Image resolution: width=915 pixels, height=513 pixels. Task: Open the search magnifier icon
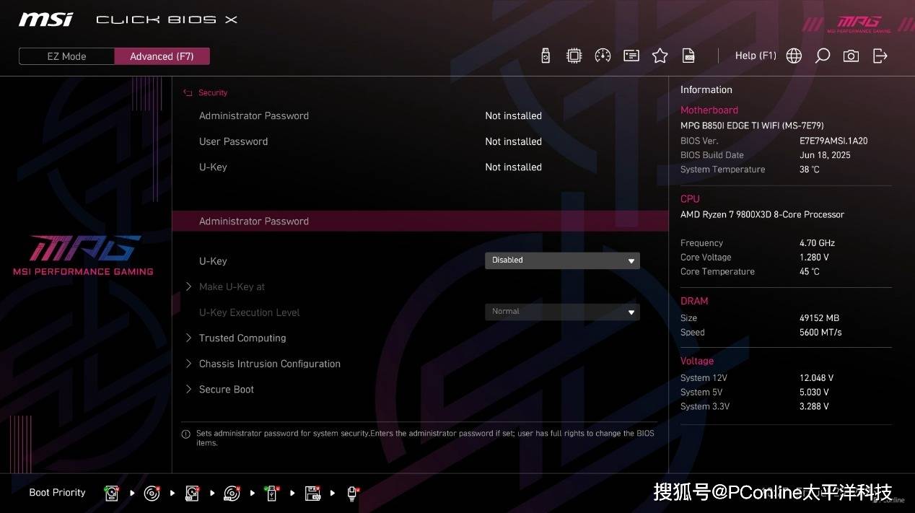(x=822, y=56)
